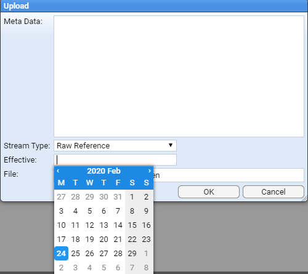Select highlighted date 24 in calendar
The width and height of the screenshot is (308, 274).
tap(61, 254)
